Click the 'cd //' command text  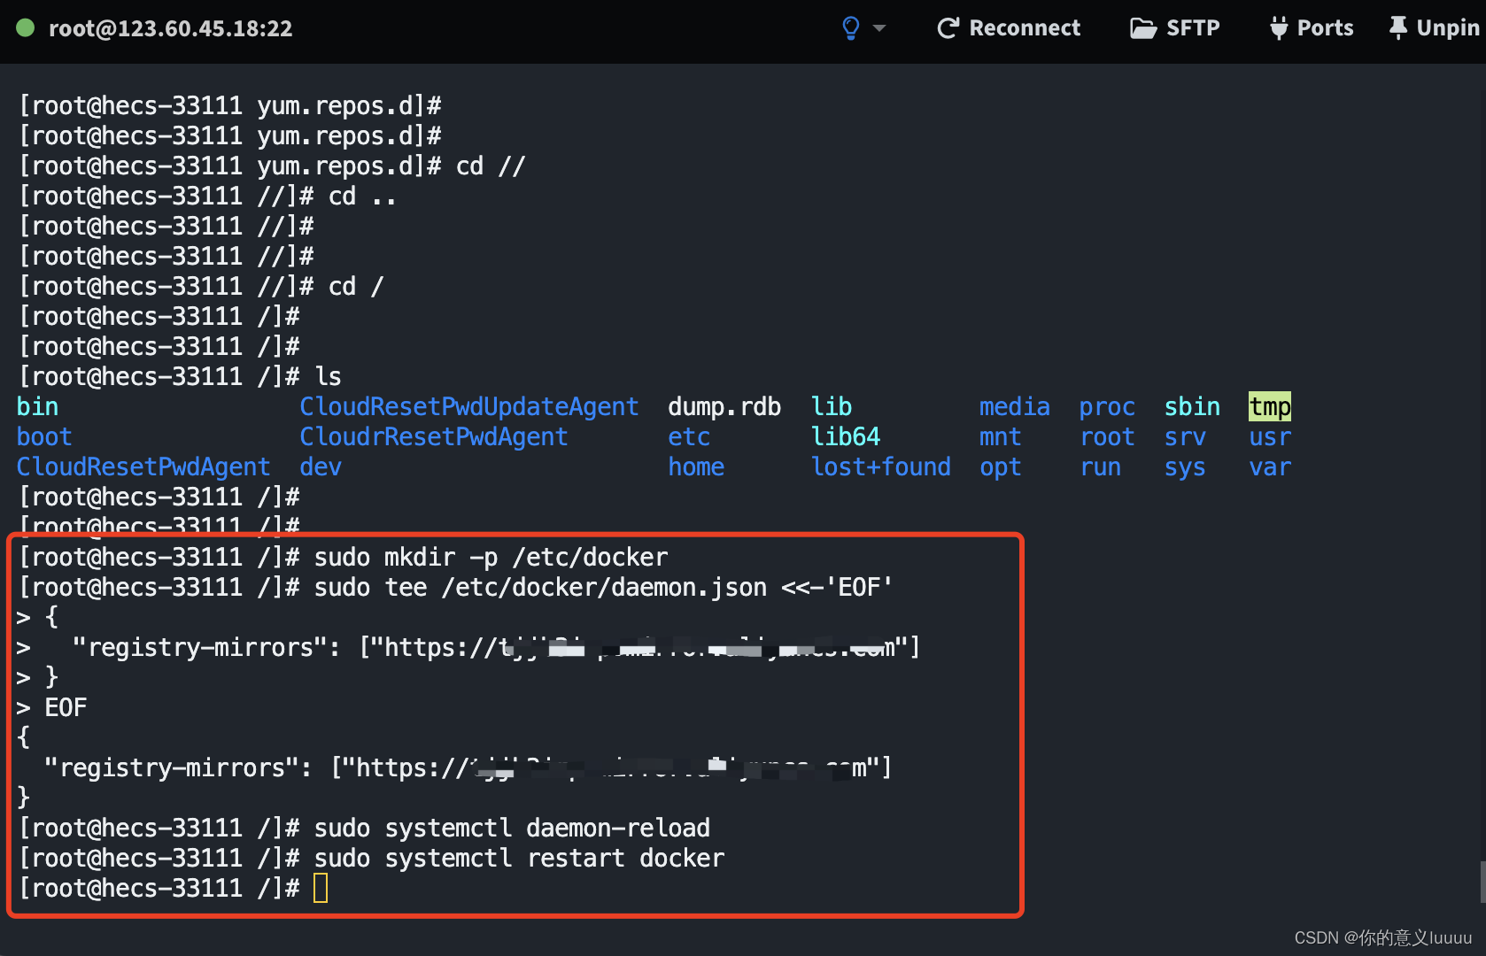[x=491, y=166]
